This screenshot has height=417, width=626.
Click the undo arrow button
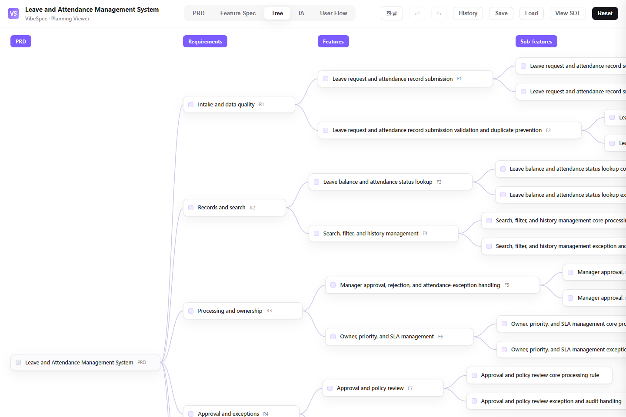click(x=417, y=13)
